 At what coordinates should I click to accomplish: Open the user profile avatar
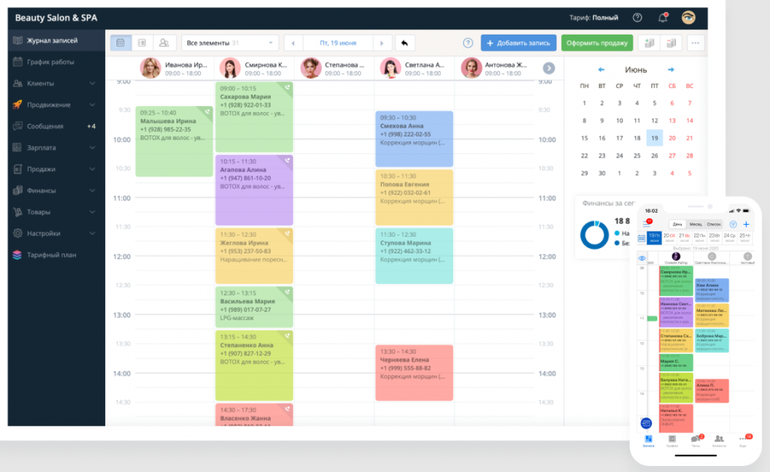pyautogui.click(x=689, y=18)
